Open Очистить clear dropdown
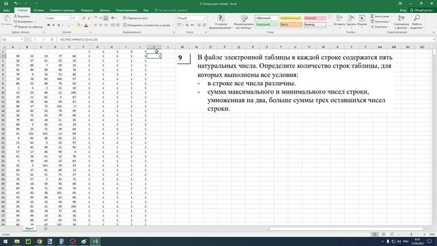 380,27
